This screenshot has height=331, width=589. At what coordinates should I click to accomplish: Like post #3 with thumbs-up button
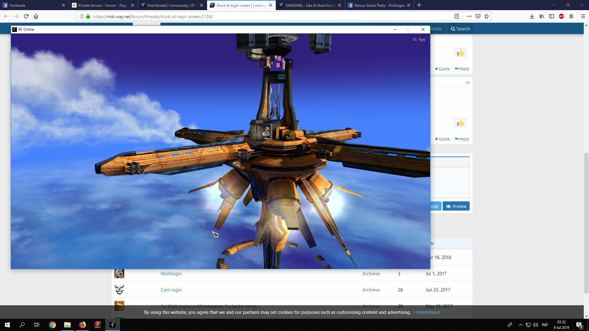click(x=460, y=123)
